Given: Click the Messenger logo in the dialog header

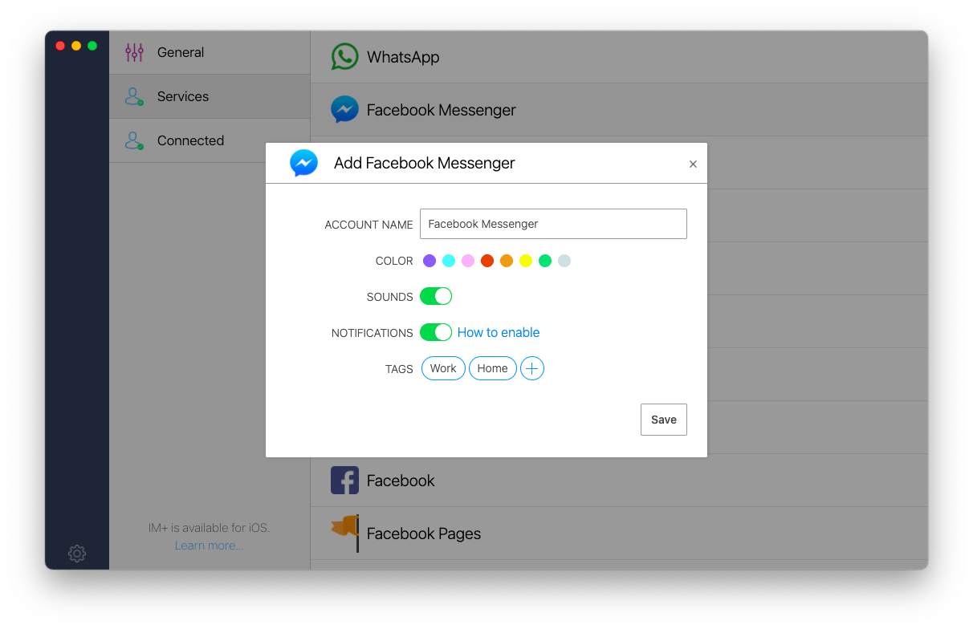Looking at the screenshot, I should pyautogui.click(x=304, y=162).
